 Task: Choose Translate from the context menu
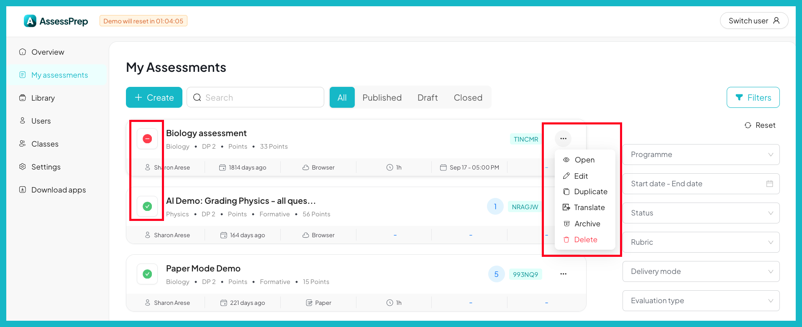[585, 208]
